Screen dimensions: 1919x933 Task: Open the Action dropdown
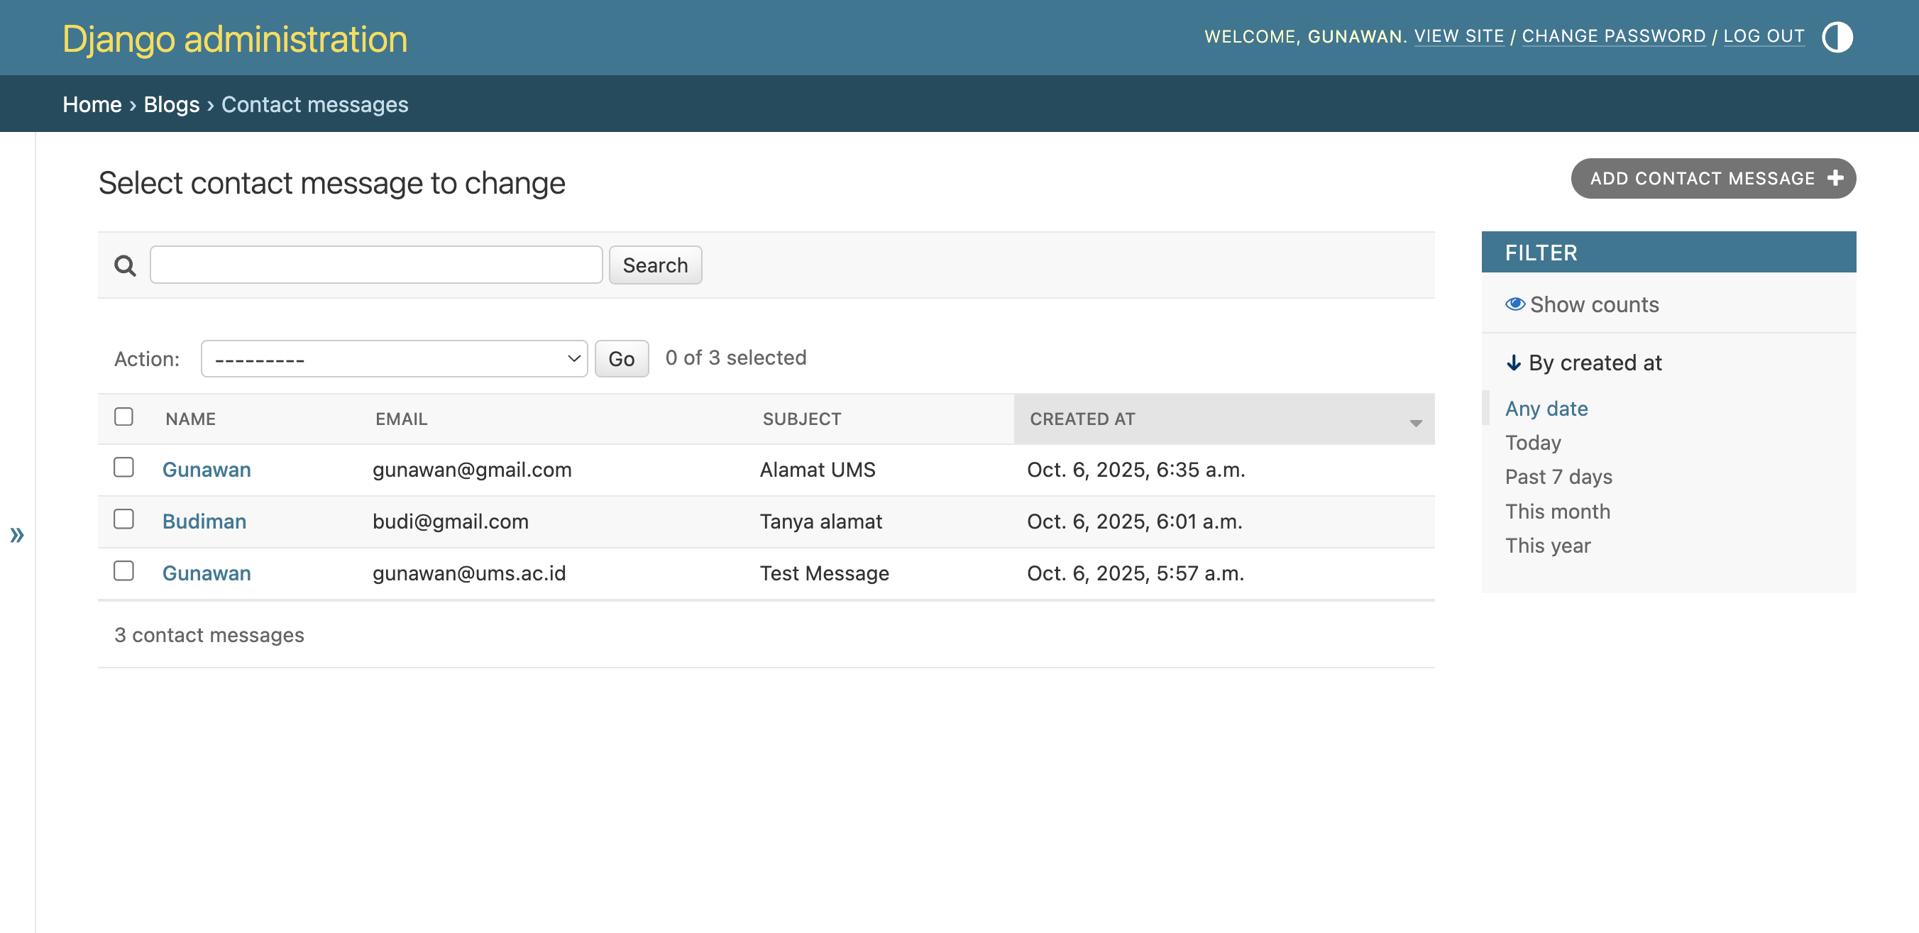tap(394, 359)
